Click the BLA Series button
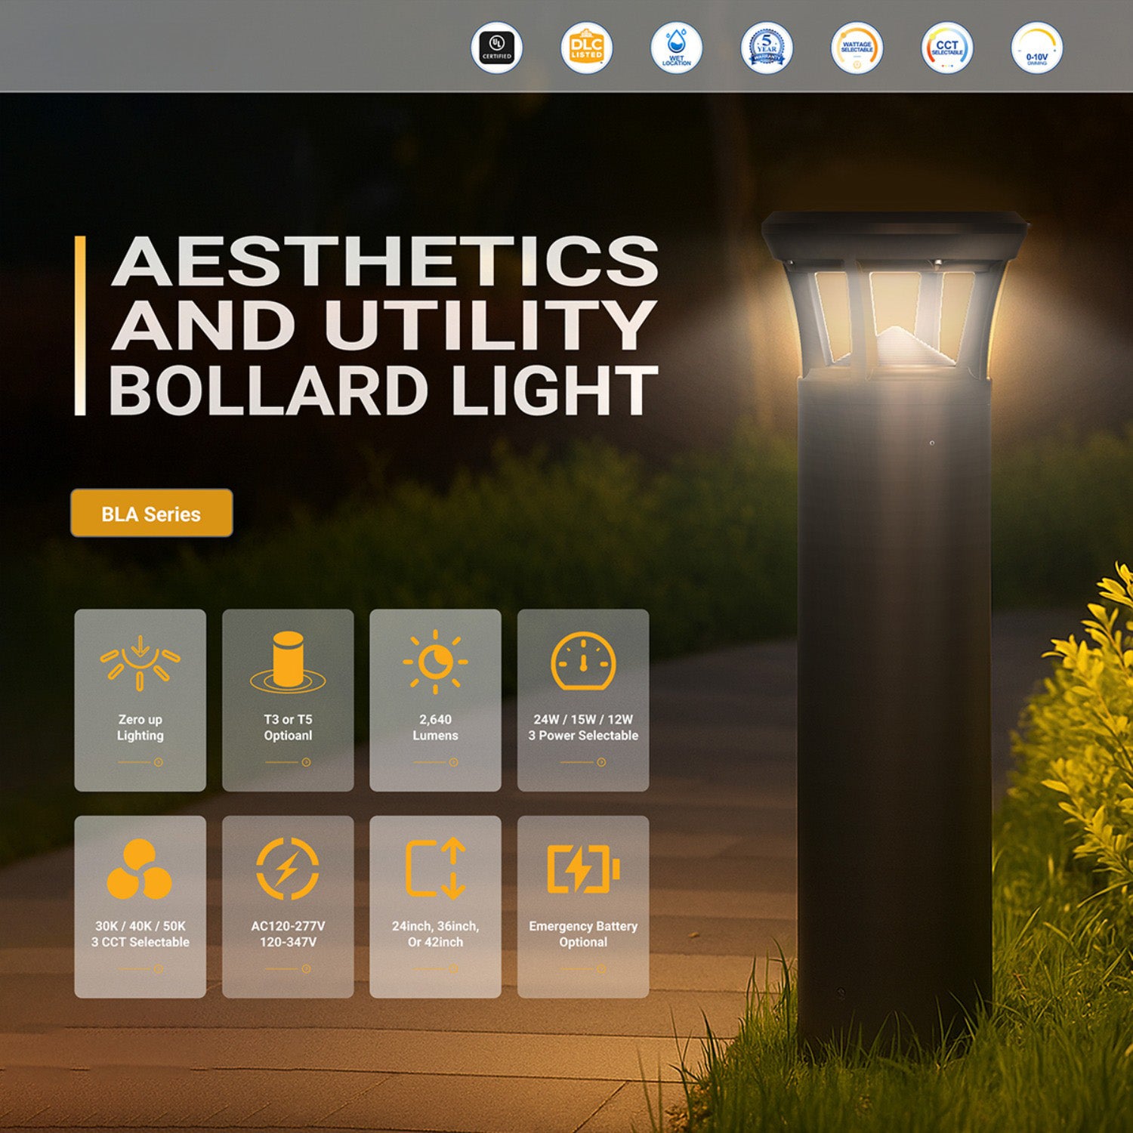The height and width of the screenshot is (1133, 1133). click(152, 514)
